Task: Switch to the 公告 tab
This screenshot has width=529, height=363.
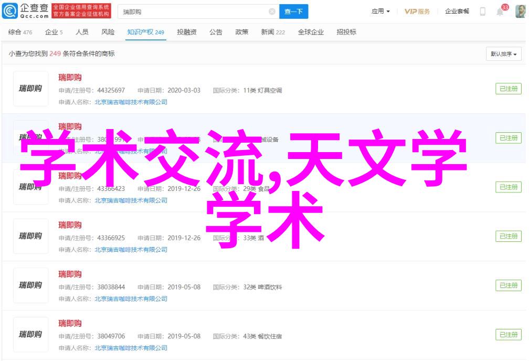Action: pos(216,32)
